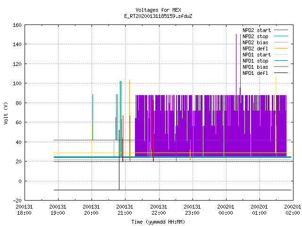The image size is (302, 226).
Task: Click the purple NPD2 start legend line
Action: [x=281, y=30]
